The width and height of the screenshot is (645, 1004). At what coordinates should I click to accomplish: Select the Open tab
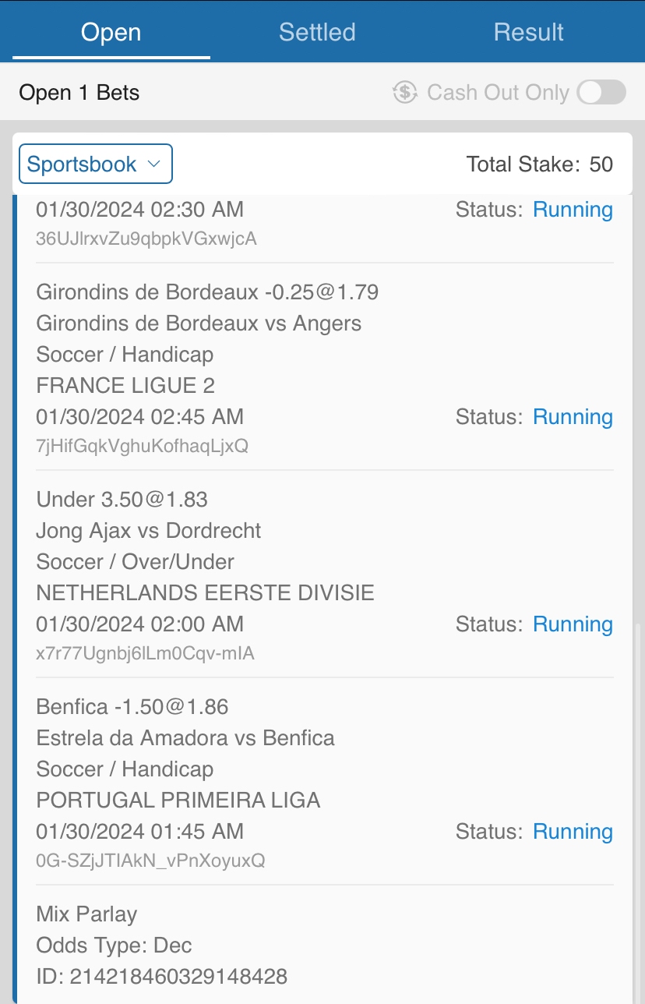tap(111, 32)
